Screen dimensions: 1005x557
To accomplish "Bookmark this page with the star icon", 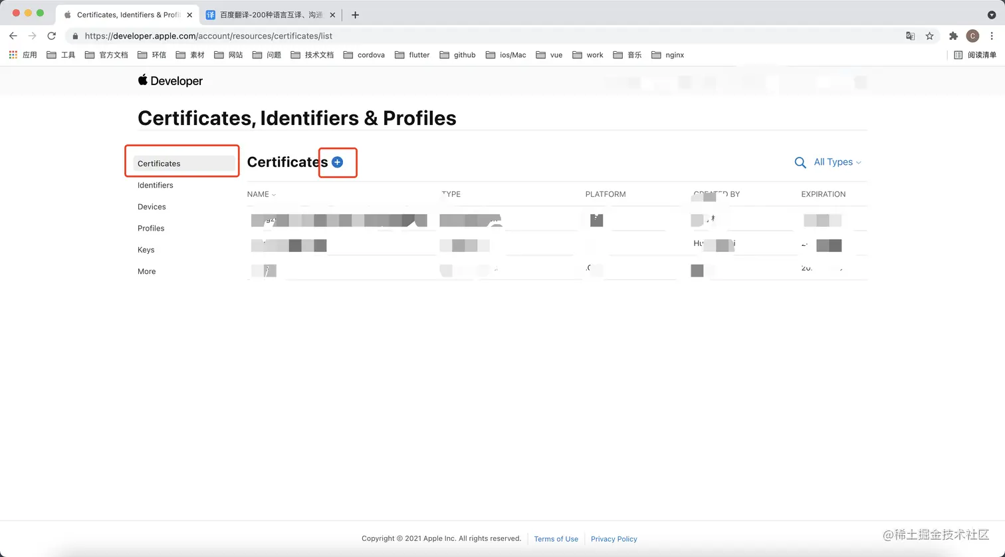I will [930, 36].
